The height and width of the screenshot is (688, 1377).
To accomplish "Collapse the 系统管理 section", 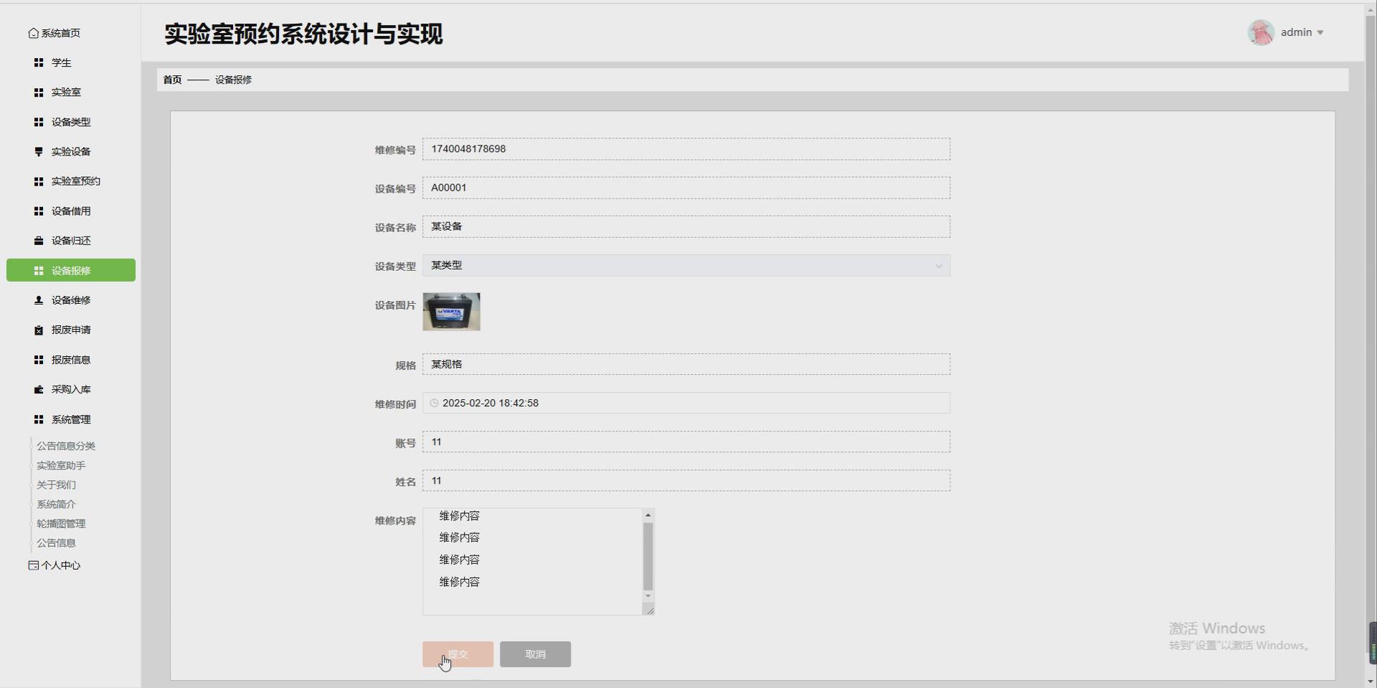I will (71, 419).
